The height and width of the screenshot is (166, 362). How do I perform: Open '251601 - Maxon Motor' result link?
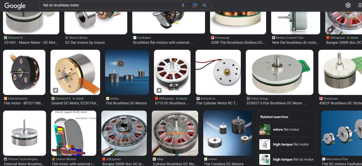tap(31, 42)
